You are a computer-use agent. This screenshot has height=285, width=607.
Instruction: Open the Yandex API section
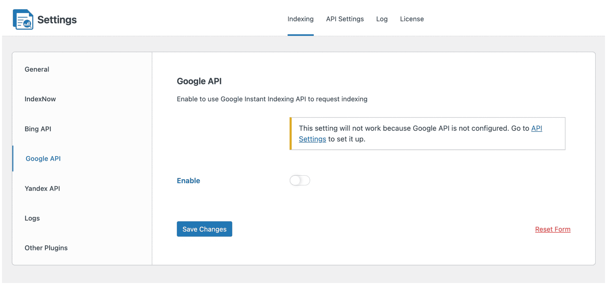[42, 189]
